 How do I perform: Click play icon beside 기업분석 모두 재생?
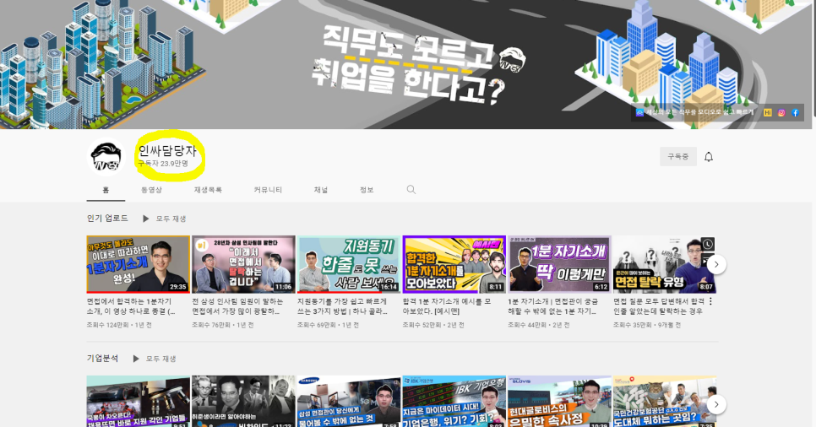tap(136, 359)
